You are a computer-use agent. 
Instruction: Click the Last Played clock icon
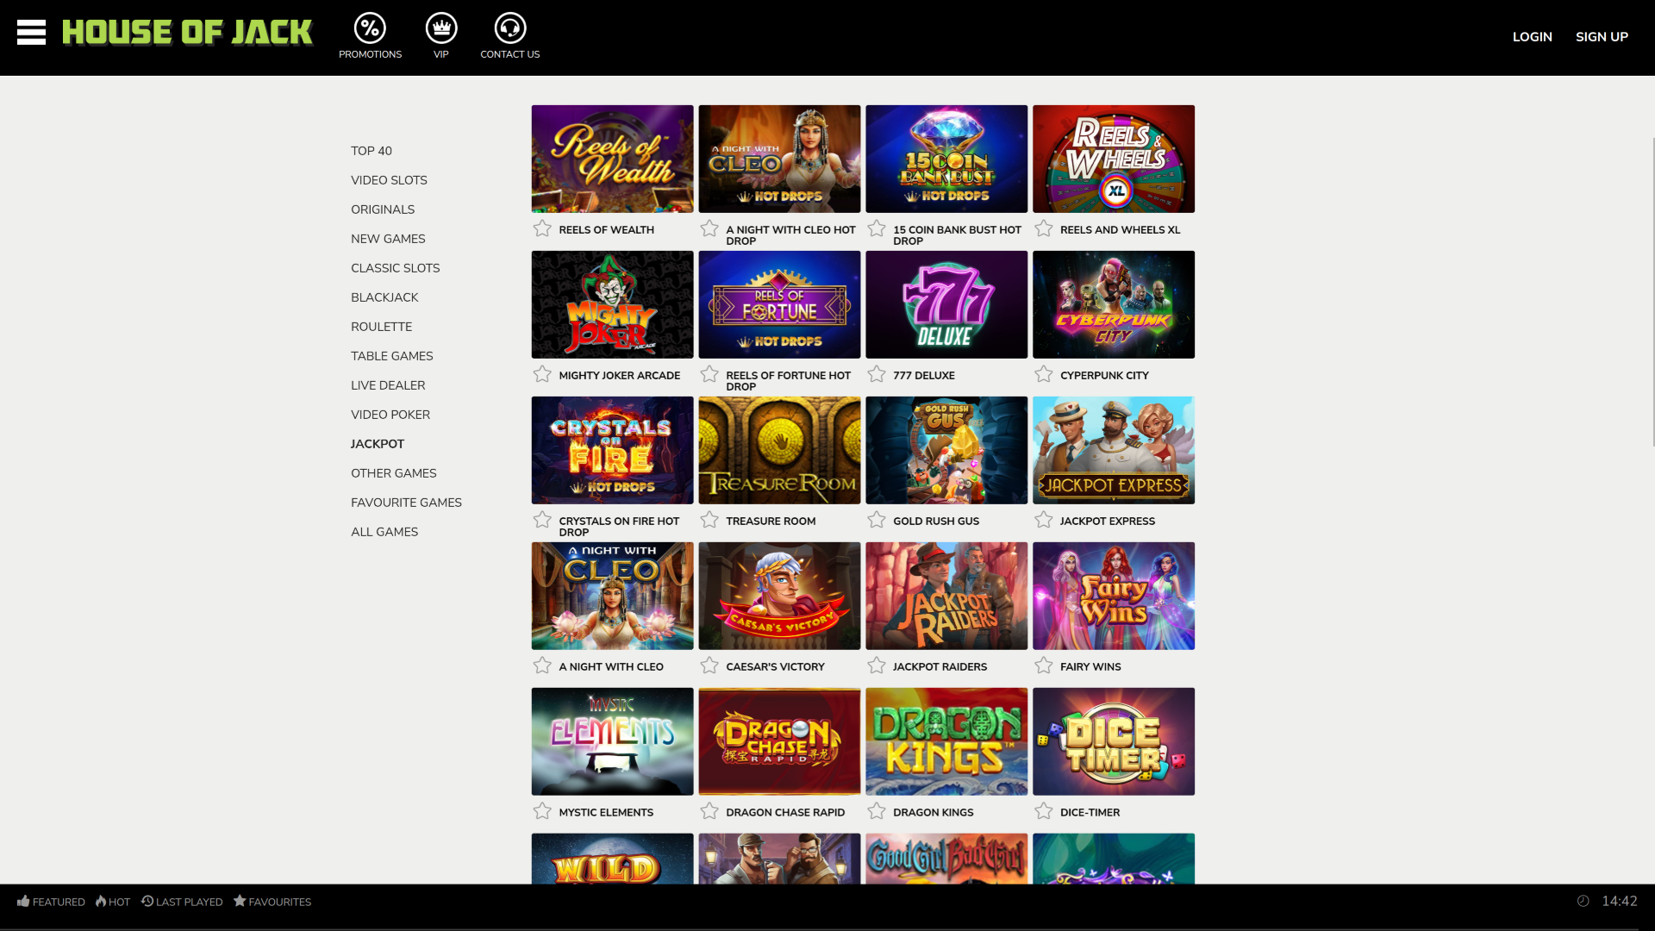point(147,902)
